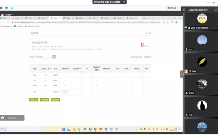Select the table row with ID 1711

pos(90,80)
